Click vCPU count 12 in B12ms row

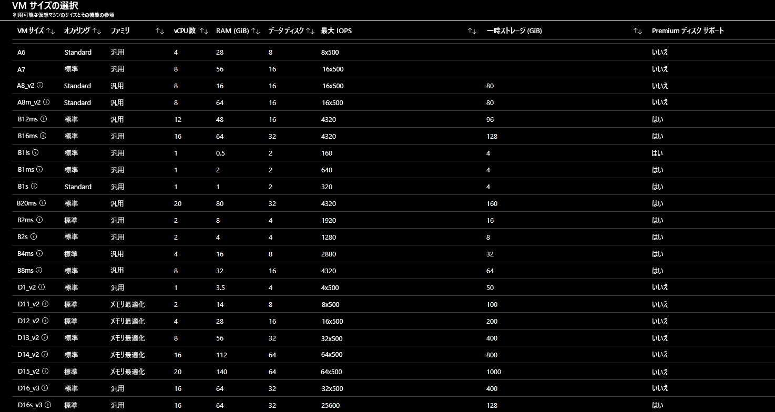point(178,119)
